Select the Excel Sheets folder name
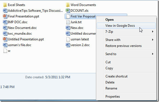Screen dimensions: 159x102 (16, 5)
